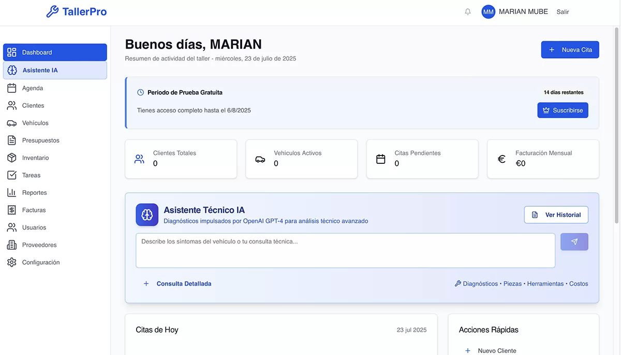Click the clock icon in trial banner
The image size is (621, 355).
(x=140, y=92)
